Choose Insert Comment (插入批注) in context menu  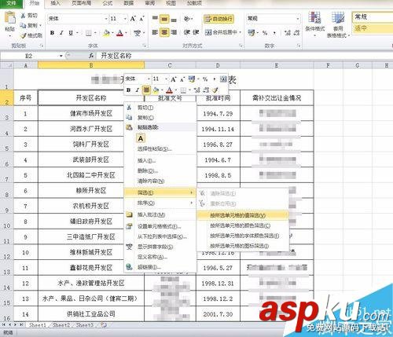[160, 214]
